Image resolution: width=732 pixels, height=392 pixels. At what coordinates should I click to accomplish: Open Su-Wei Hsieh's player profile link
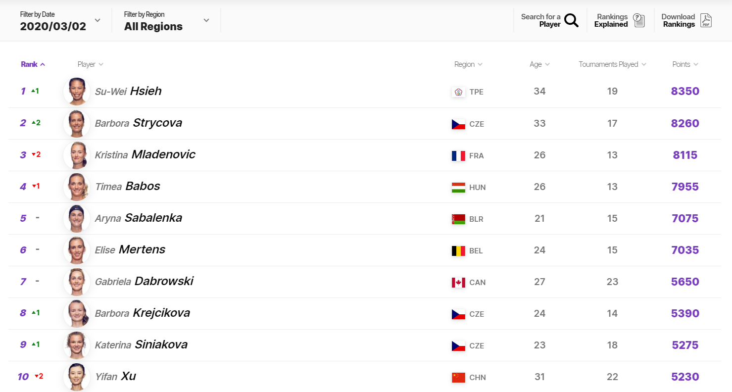pyautogui.click(x=128, y=91)
